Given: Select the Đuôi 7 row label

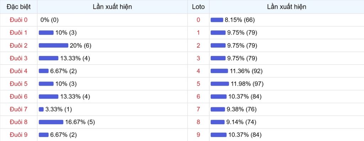Looking at the screenshot, I should pos(18,109).
